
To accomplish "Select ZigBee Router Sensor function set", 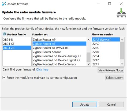I will pyautogui.click(x=59, y=52).
